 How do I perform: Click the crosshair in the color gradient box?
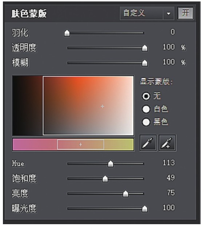pyautogui.click(x=102, y=106)
